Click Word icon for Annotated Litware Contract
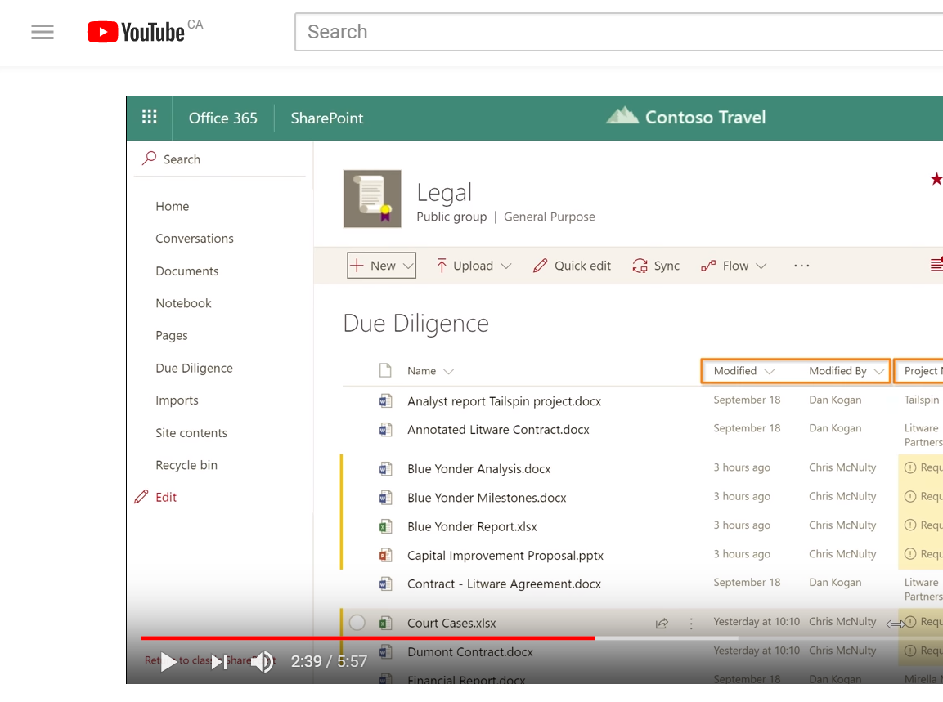This screenshot has height=702, width=943. click(x=385, y=429)
